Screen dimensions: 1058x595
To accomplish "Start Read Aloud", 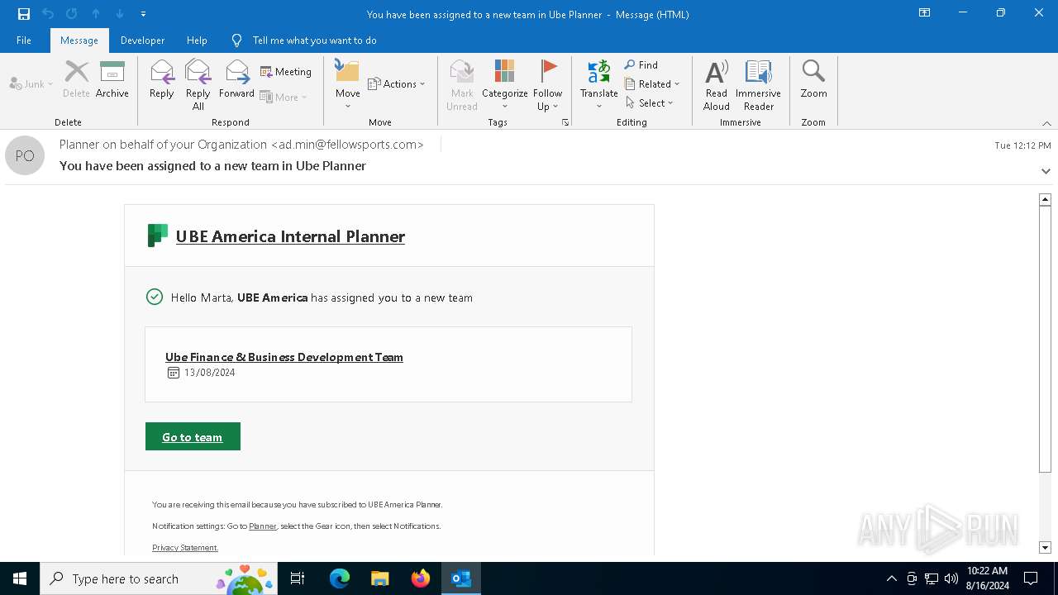I will point(717,85).
